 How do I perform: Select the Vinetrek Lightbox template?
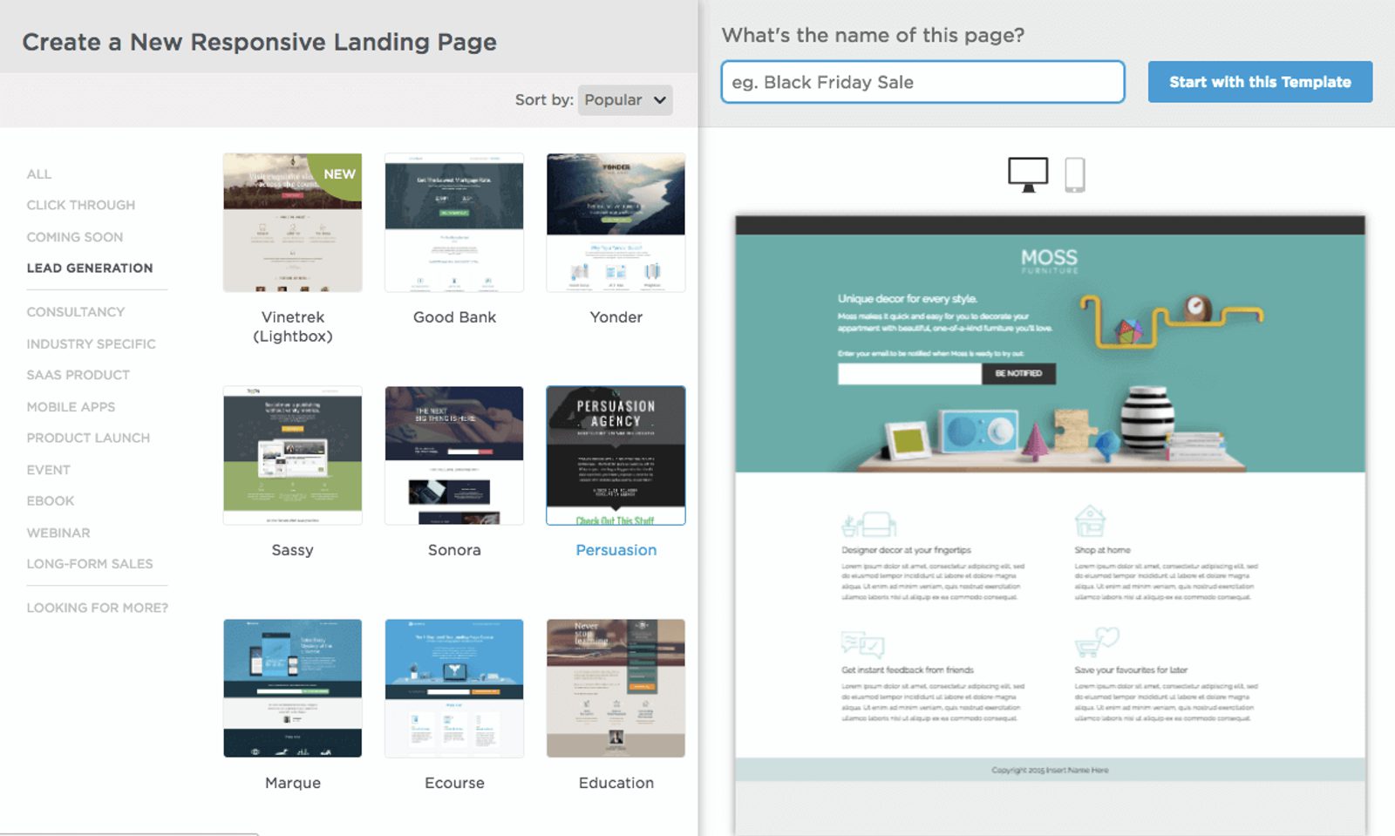[x=292, y=222]
